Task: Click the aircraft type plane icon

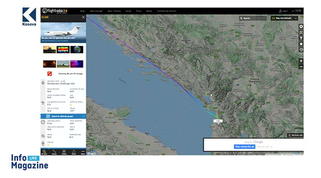Action: tap(43, 83)
